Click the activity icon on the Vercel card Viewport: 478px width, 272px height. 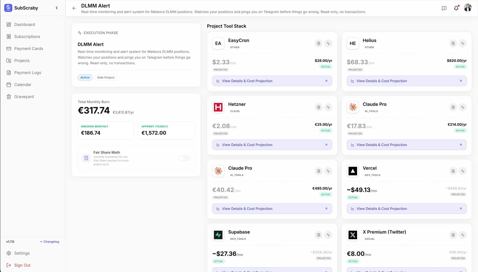(x=463, y=171)
